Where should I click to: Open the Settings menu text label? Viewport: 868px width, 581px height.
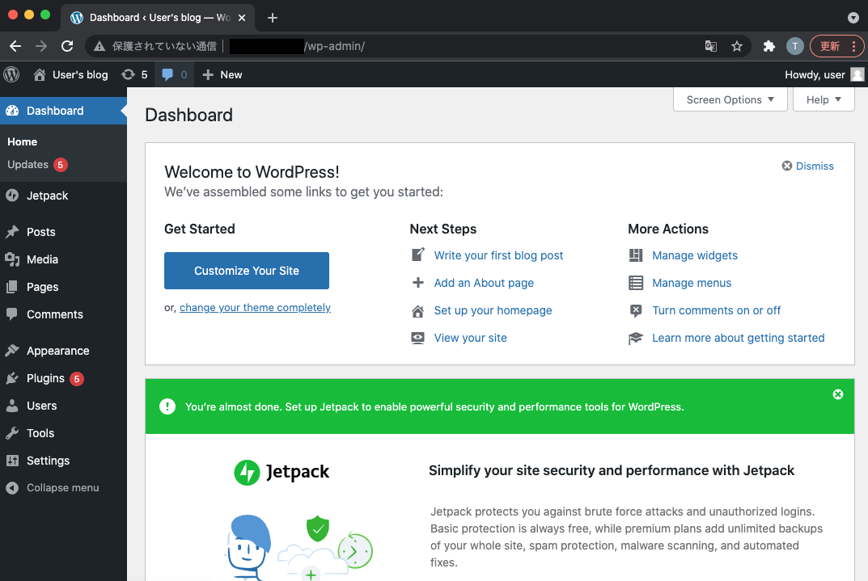[49, 461]
